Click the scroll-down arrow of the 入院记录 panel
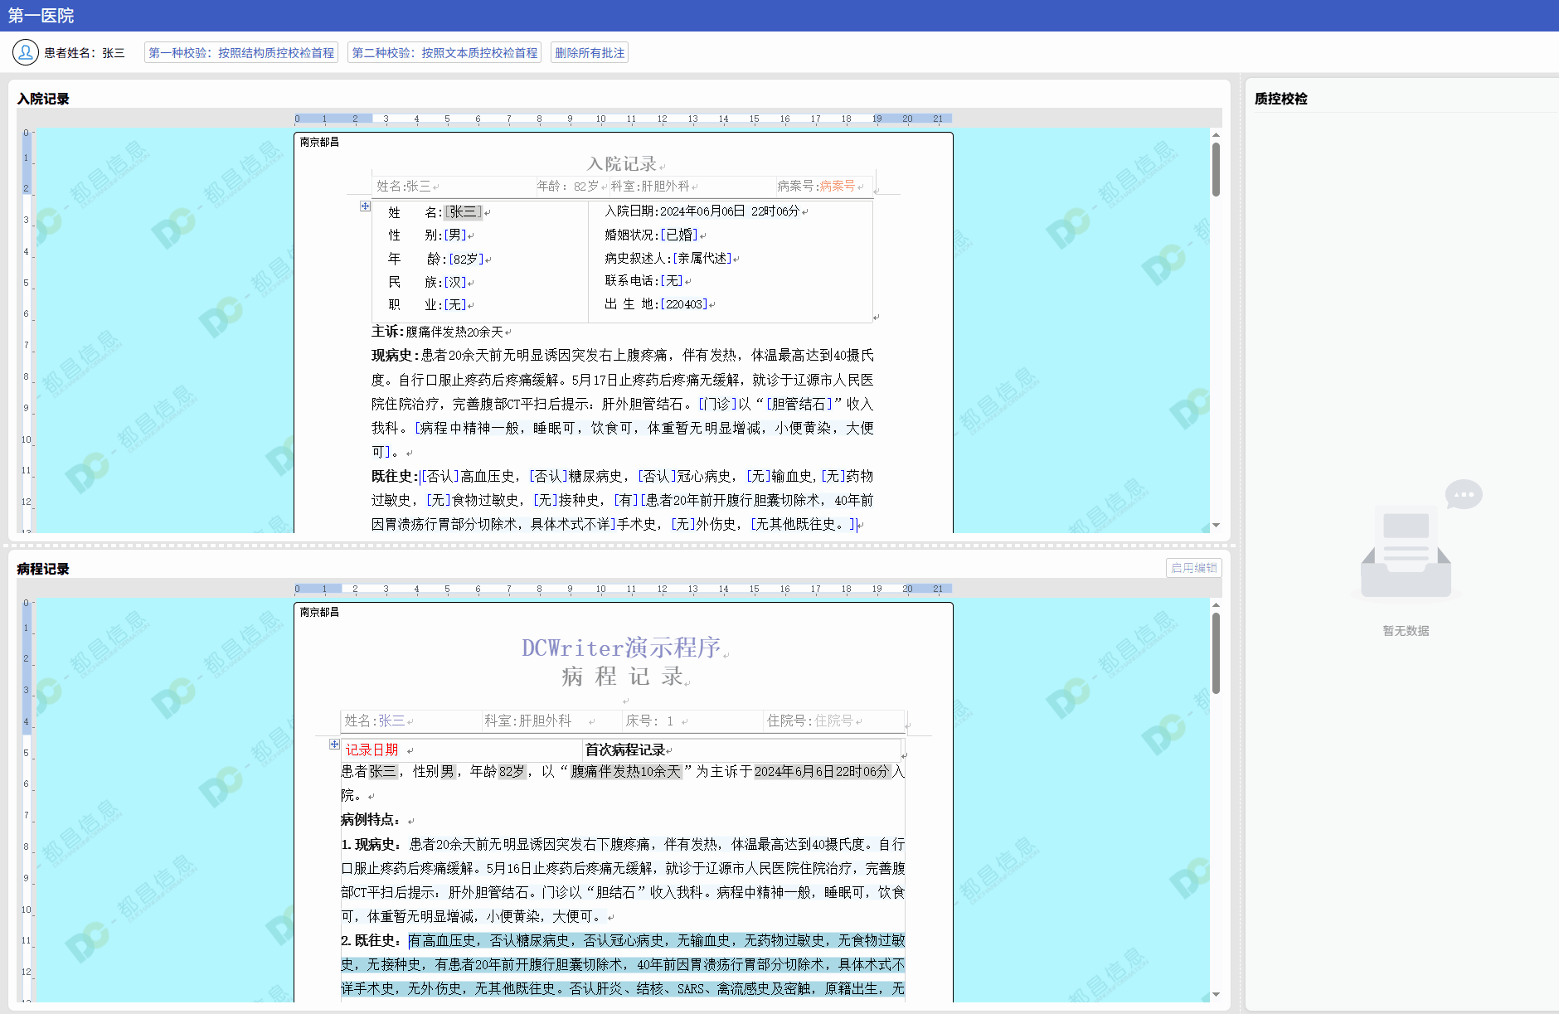The image size is (1559, 1014). (x=1215, y=525)
